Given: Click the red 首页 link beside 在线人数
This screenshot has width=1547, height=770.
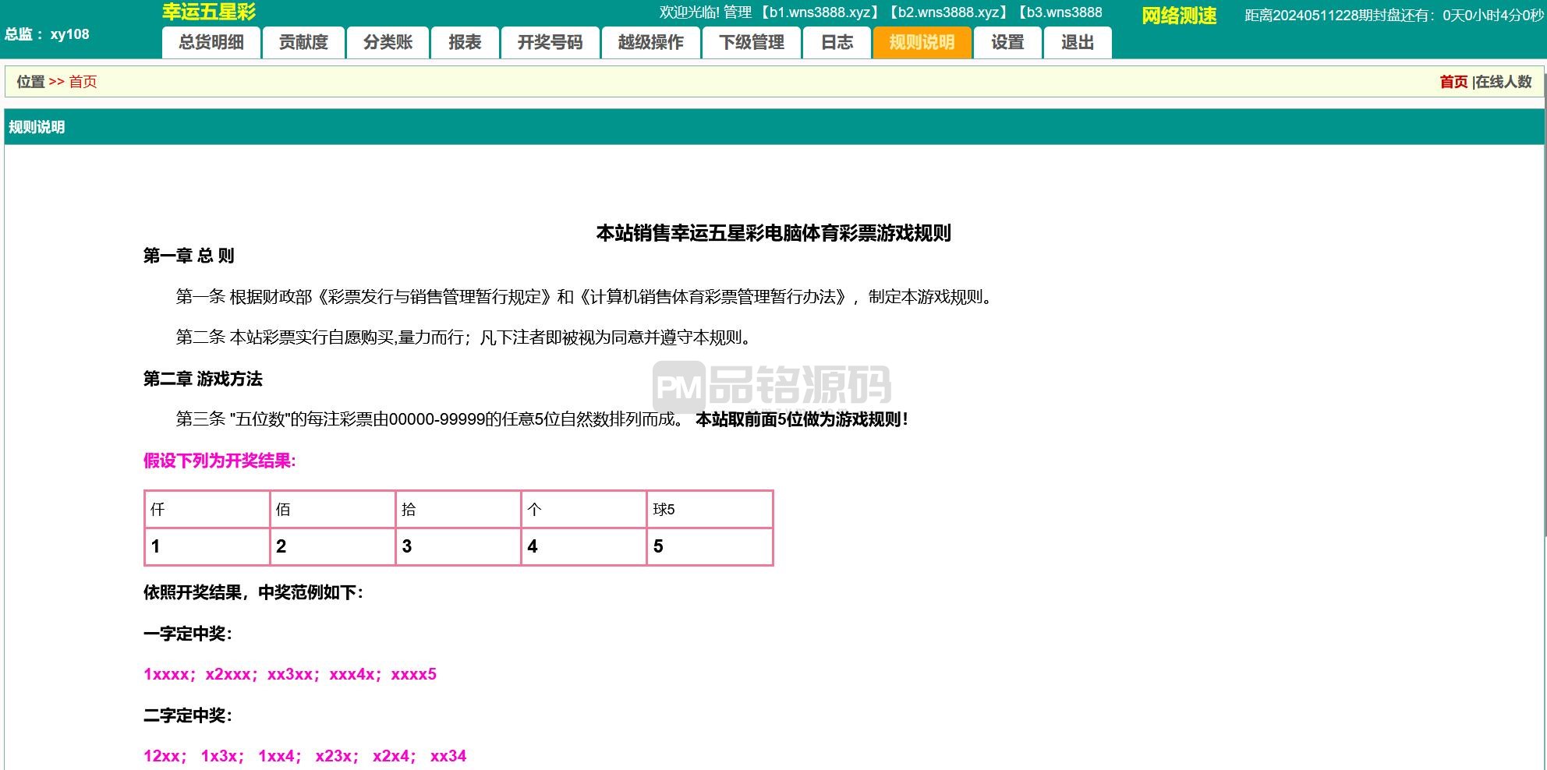Looking at the screenshot, I should pos(1453,82).
